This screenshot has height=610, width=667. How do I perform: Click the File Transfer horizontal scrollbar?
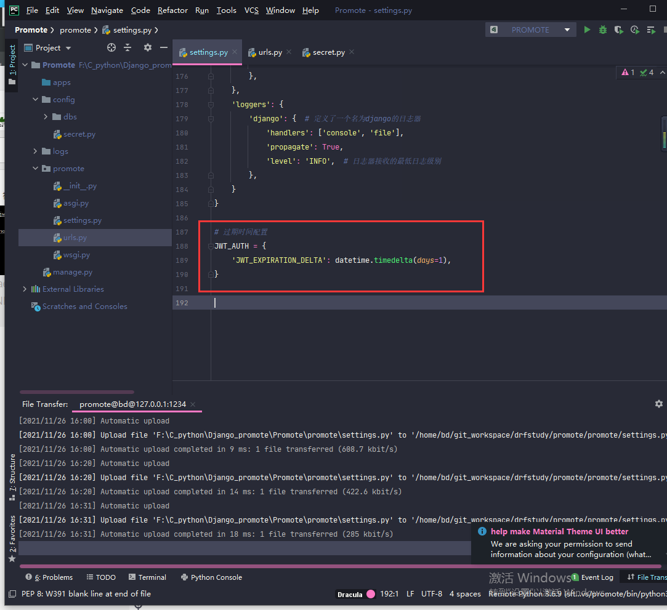341,566
